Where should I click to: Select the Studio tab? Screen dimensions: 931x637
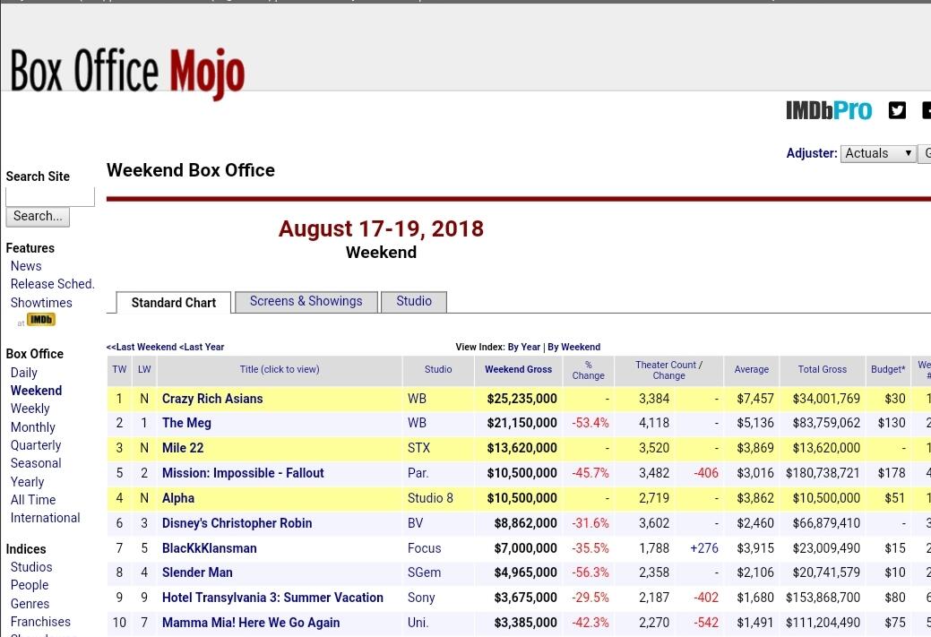click(x=414, y=302)
